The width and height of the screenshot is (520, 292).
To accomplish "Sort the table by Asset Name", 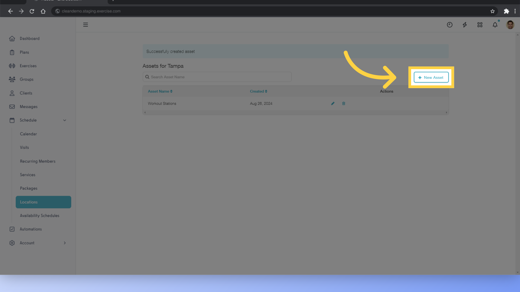I will point(160,91).
